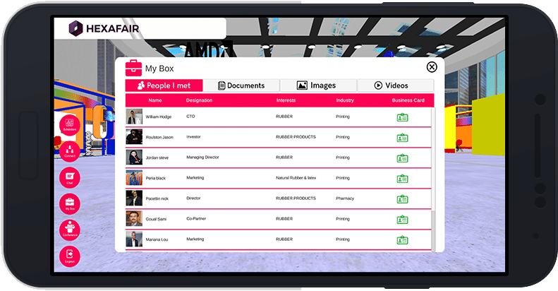
Task: Click the Industry column header
Action: click(345, 100)
